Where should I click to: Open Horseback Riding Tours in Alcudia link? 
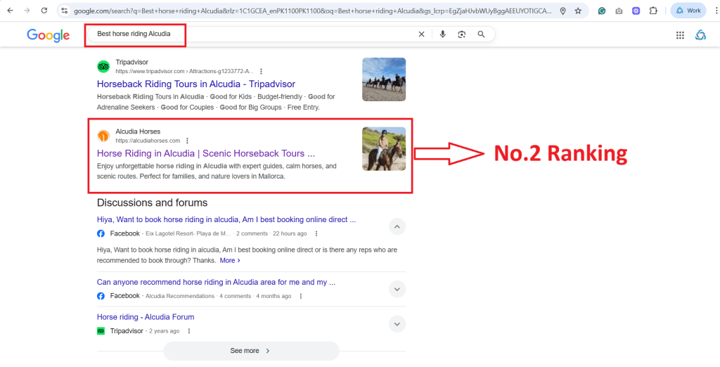[196, 84]
